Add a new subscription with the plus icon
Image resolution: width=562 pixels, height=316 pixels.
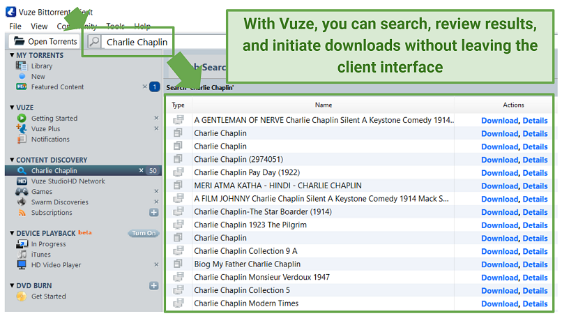point(154,212)
